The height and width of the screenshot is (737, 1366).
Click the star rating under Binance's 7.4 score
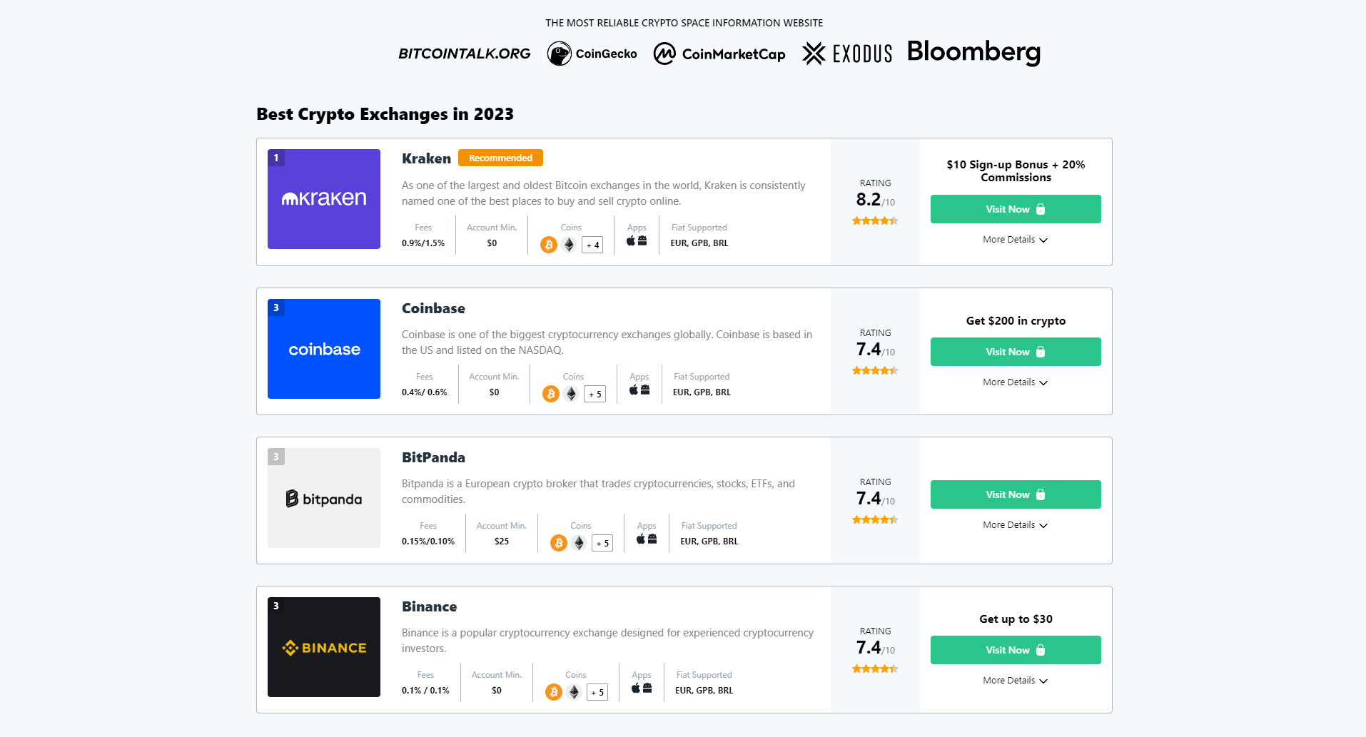(x=875, y=669)
